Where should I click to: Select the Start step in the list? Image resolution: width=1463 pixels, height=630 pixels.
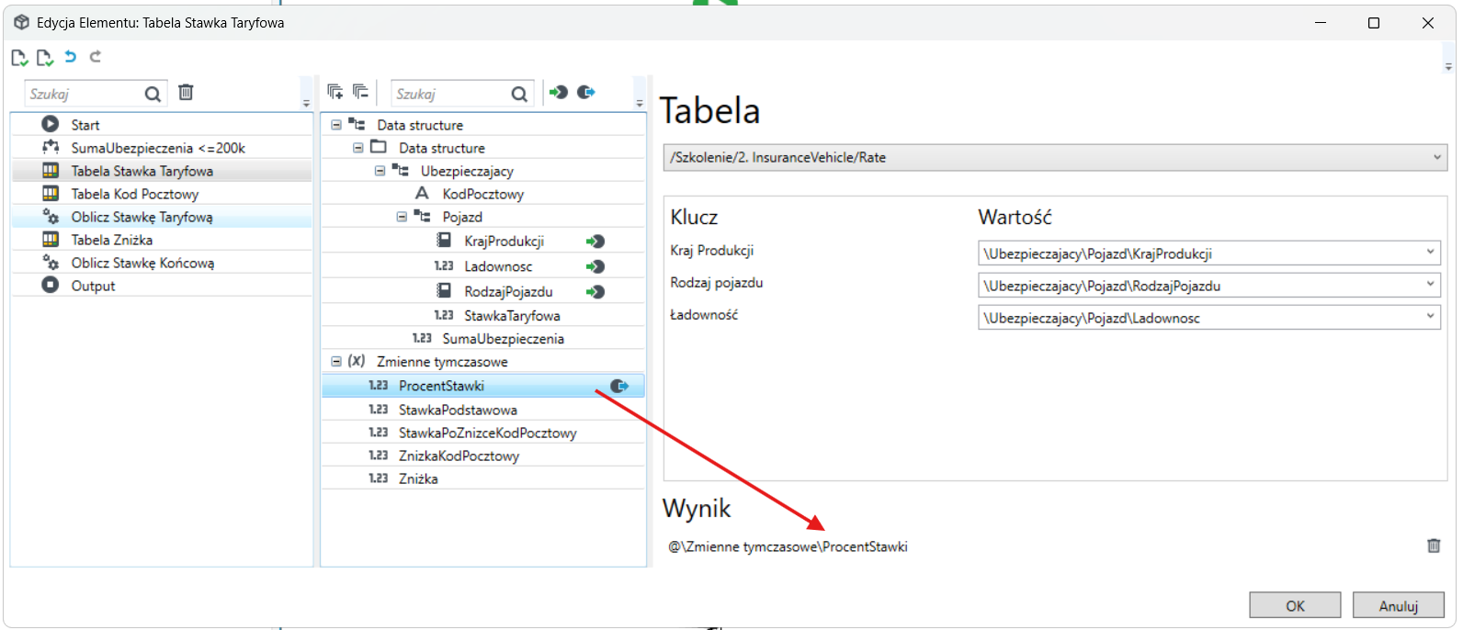click(162, 125)
